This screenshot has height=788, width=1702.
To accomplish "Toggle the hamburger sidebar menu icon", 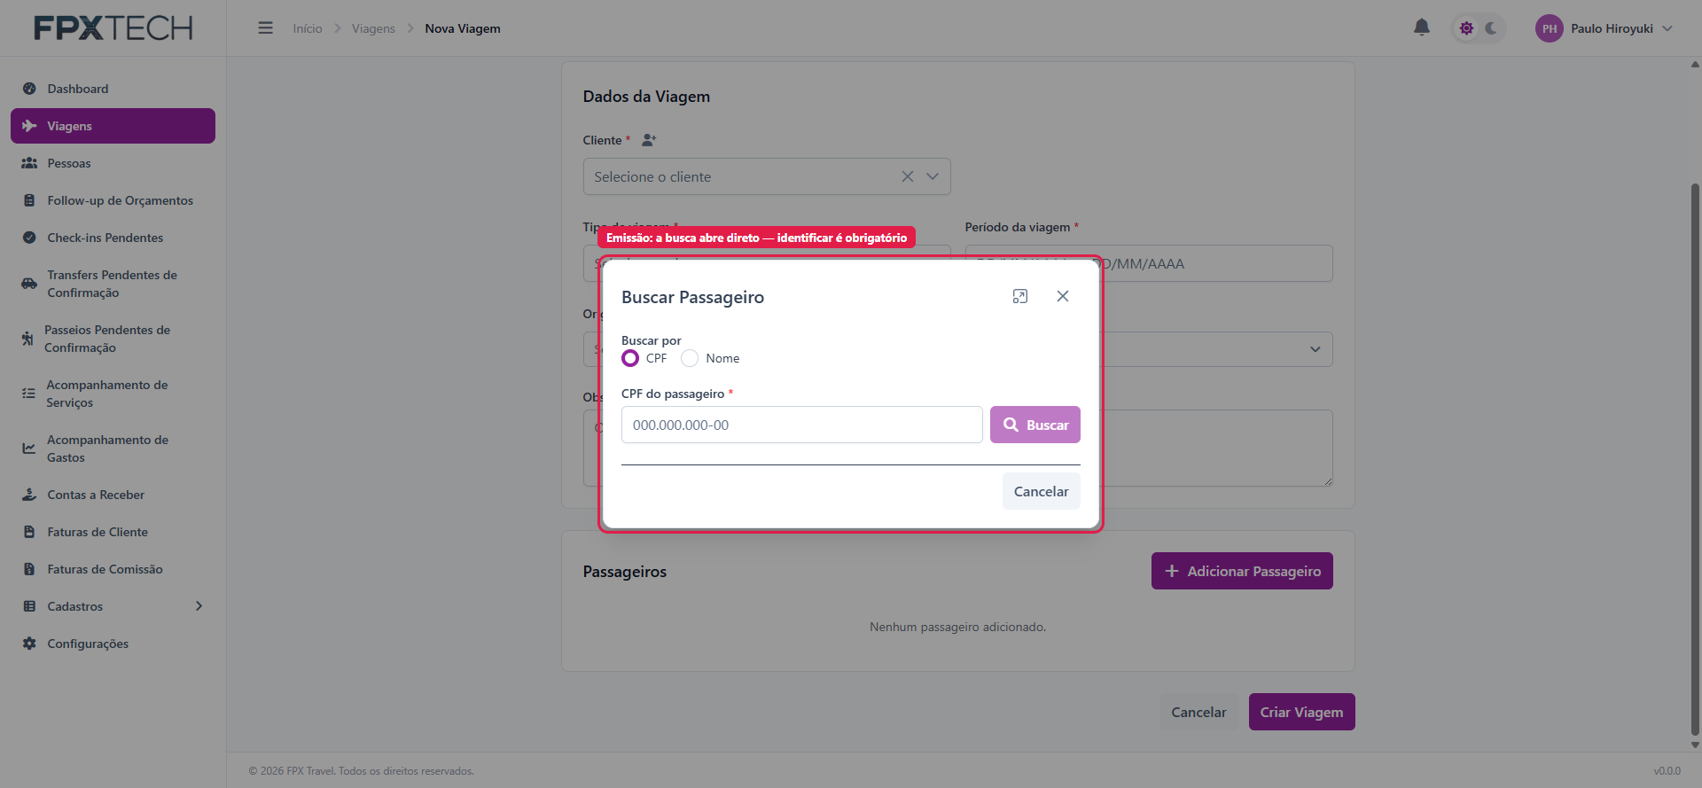I will coord(265,28).
